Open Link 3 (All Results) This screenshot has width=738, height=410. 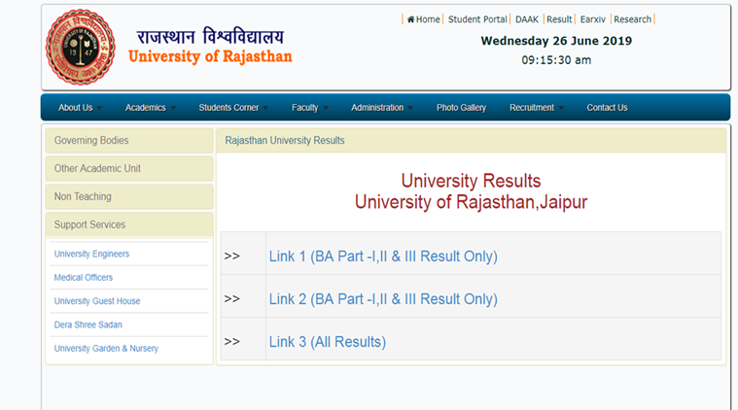pos(327,342)
